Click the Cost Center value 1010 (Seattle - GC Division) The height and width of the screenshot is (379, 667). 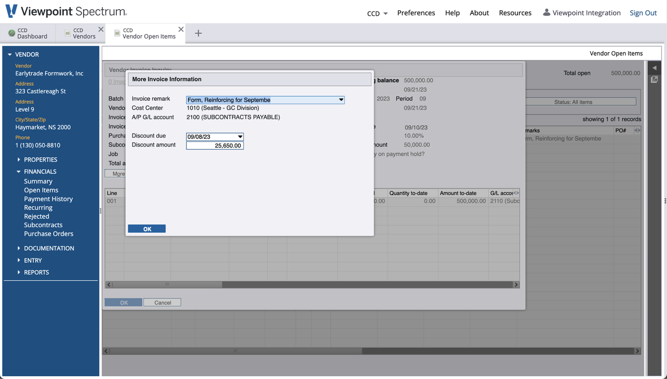[x=223, y=108]
